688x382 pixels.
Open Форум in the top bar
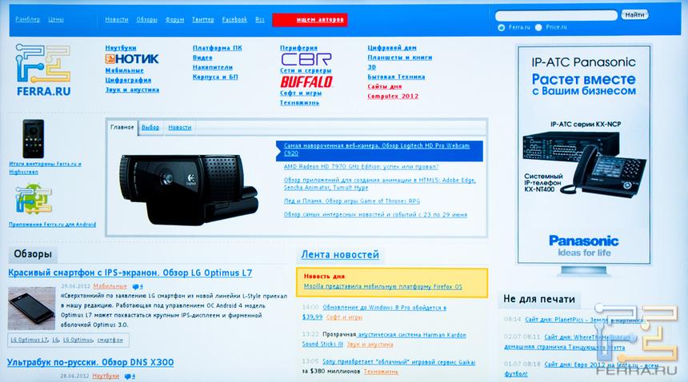174,20
